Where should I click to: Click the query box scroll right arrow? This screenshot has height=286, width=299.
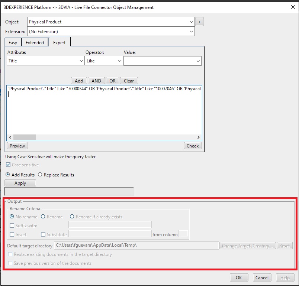point(199,137)
